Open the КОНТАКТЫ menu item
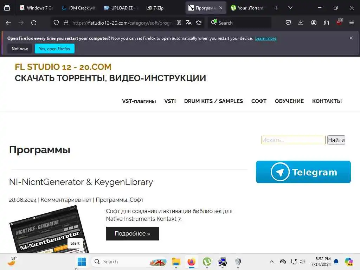Image resolution: width=360 pixels, height=270 pixels. [x=327, y=101]
